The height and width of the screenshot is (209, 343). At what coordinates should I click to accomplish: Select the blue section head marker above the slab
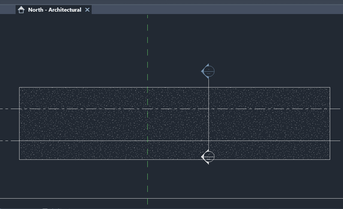pyautogui.click(x=208, y=71)
